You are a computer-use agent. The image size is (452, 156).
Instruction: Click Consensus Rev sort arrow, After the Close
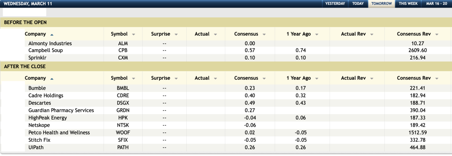[437, 78]
